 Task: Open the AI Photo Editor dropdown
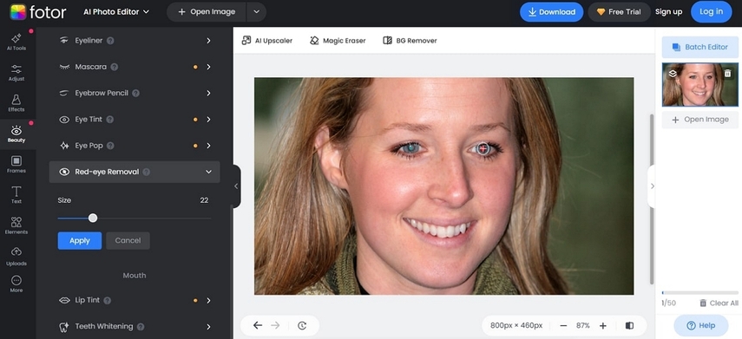[116, 12]
